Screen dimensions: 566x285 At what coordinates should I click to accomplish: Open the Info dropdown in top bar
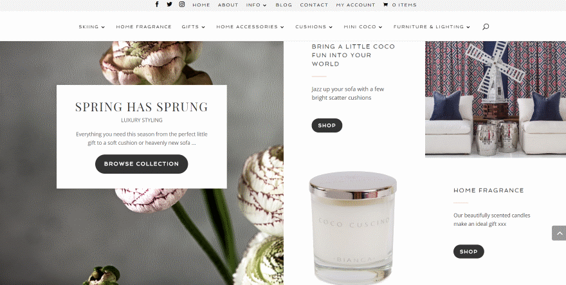[x=256, y=5]
